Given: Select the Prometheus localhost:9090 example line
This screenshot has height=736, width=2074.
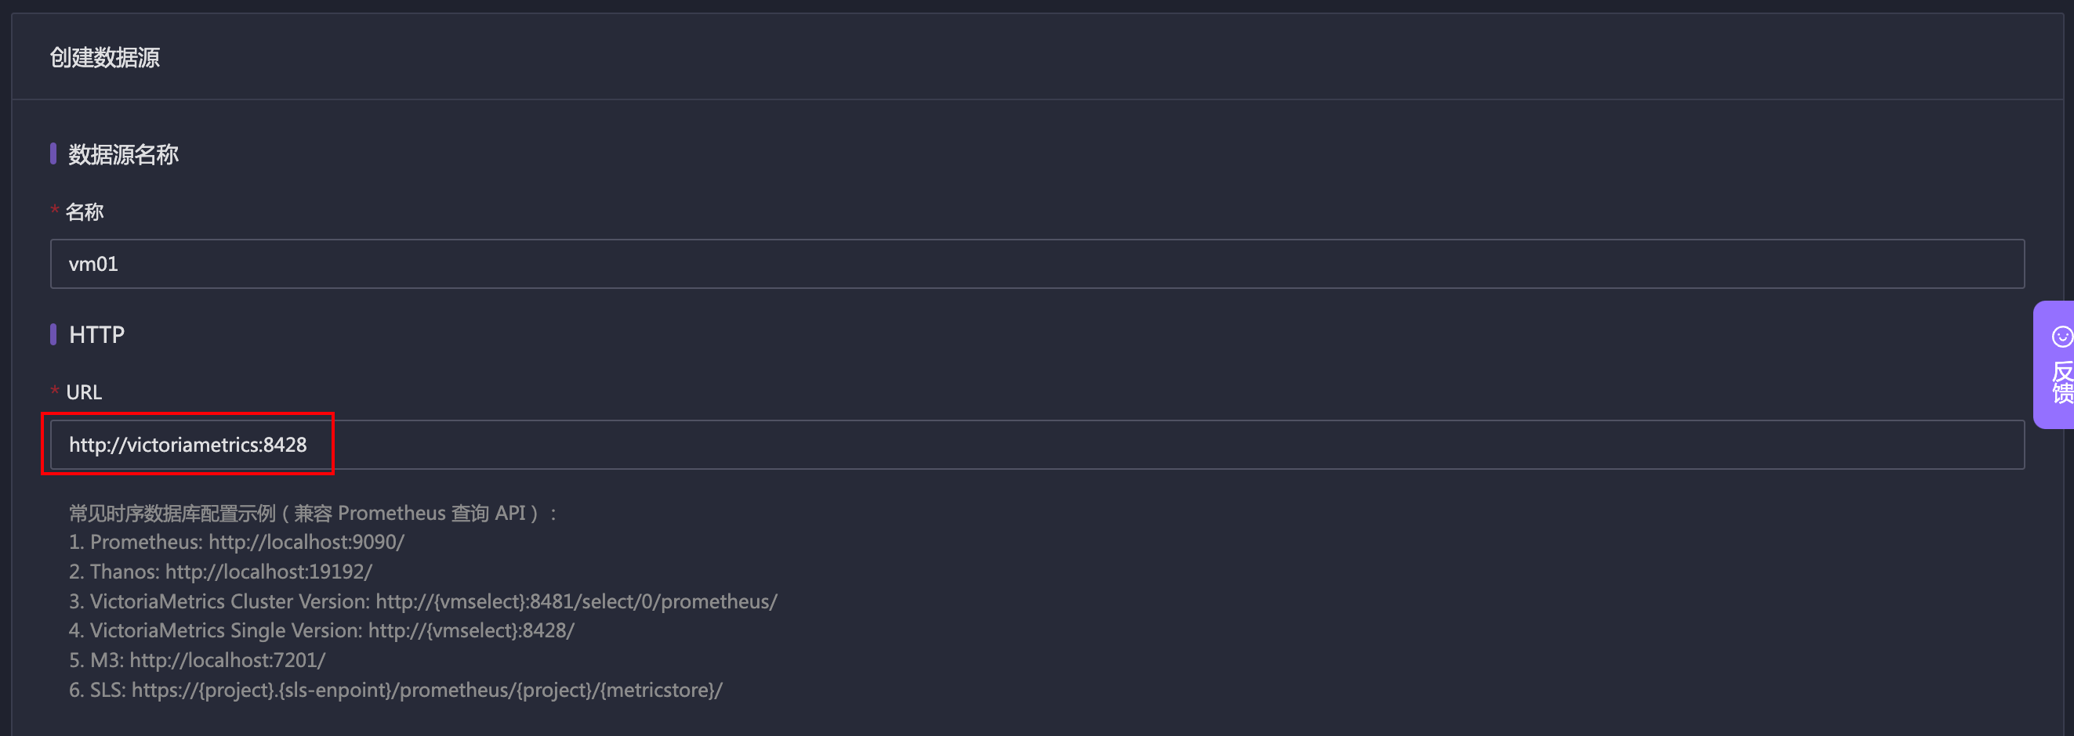Looking at the screenshot, I should (x=237, y=542).
